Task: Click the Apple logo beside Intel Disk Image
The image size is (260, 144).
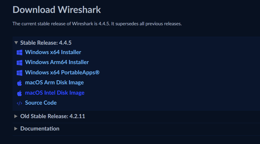Action: pyautogui.click(x=20, y=93)
